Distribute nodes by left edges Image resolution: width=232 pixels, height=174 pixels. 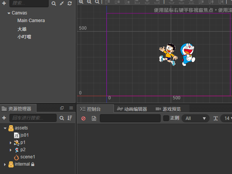pyautogui.click(x=201, y=2)
